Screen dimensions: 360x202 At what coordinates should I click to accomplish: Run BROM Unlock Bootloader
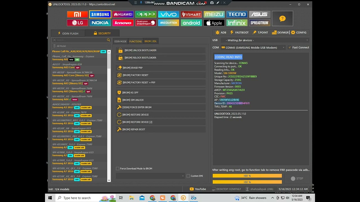tap(161, 50)
